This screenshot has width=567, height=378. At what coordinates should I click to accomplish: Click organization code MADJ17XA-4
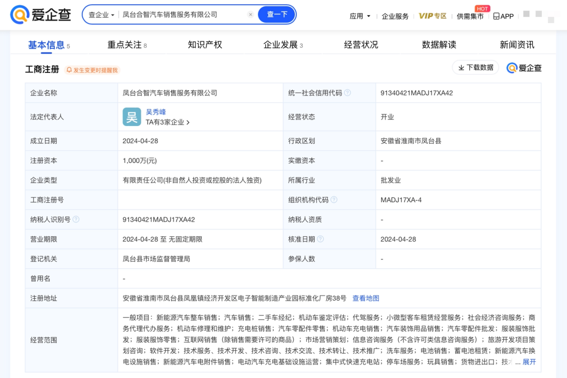(401, 200)
